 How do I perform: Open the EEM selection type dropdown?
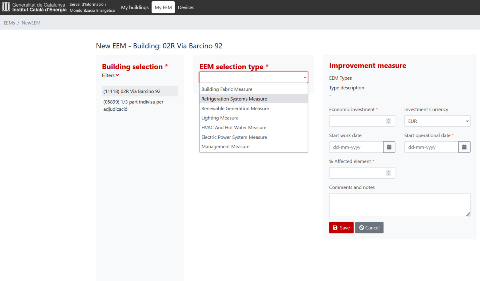pos(254,77)
